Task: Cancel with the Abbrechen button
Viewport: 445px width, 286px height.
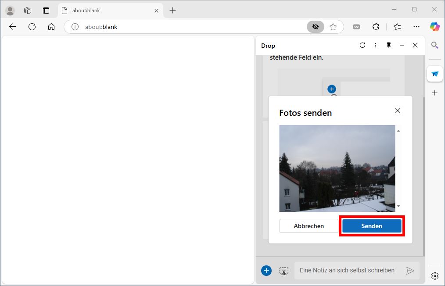Action: (308, 225)
